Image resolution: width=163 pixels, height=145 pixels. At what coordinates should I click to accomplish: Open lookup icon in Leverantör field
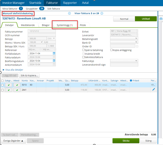pos(137,34)
